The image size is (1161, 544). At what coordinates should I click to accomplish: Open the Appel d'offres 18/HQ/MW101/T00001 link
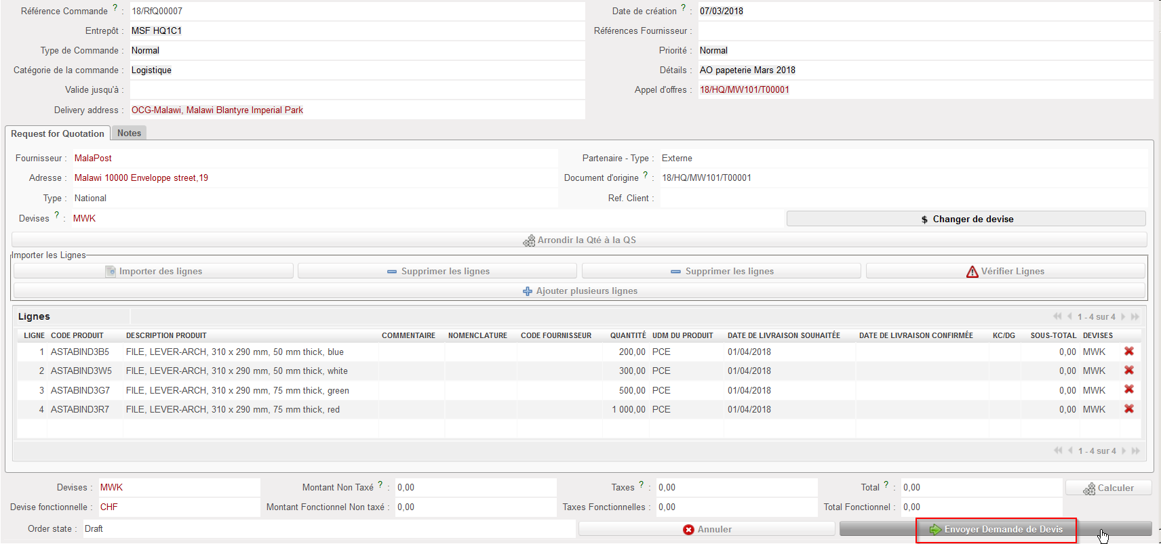click(744, 90)
